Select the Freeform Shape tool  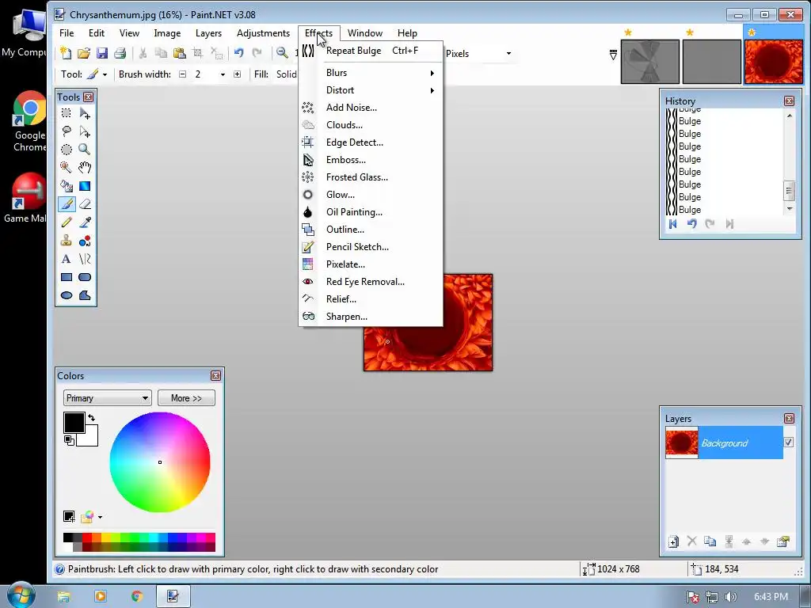(x=85, y=295)
